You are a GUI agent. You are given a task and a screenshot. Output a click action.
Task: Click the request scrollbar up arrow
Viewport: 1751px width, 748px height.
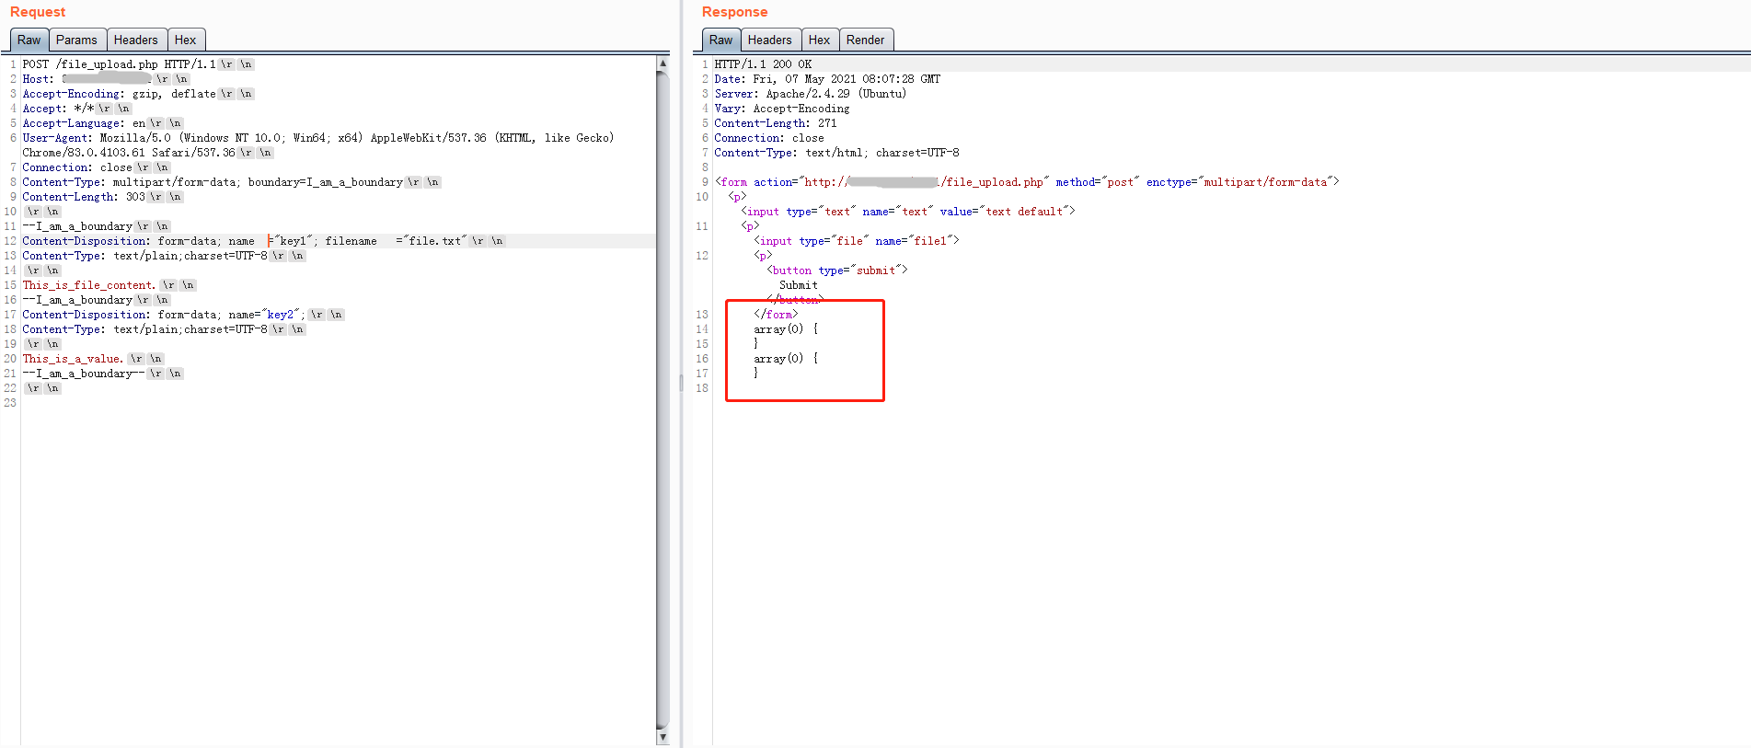point(662,63)
